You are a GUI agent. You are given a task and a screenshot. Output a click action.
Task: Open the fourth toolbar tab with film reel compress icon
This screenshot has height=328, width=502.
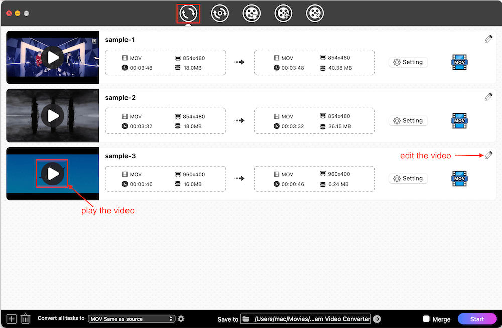tap(283, 14)
